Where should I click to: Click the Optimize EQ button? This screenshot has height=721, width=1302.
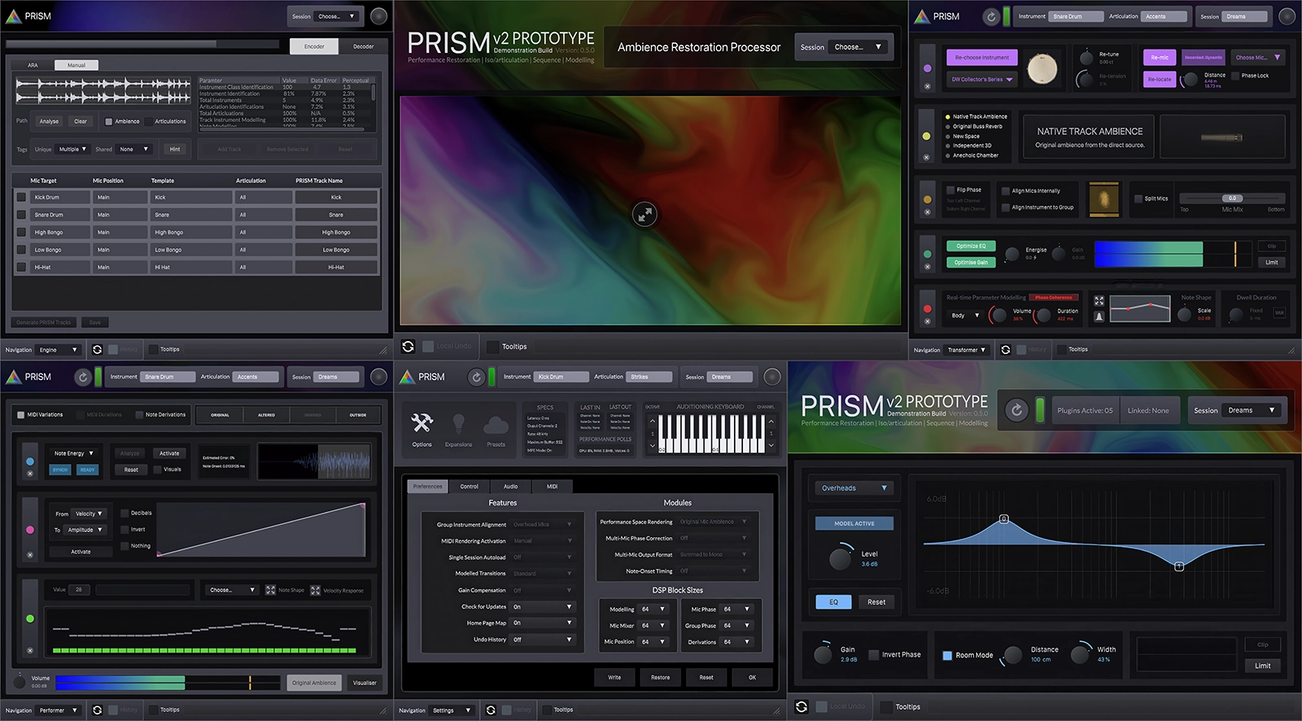(x=971, y=247)
